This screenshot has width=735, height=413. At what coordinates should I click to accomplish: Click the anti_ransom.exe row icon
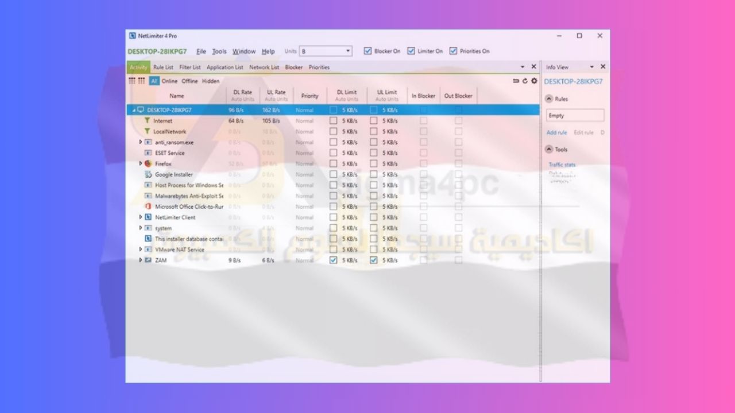click(x=148, y=142)
